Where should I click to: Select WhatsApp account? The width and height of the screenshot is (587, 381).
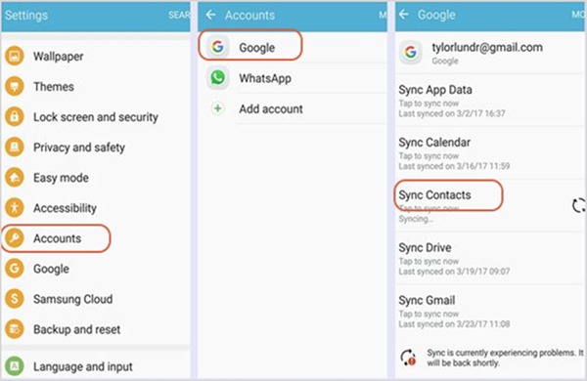293,78
